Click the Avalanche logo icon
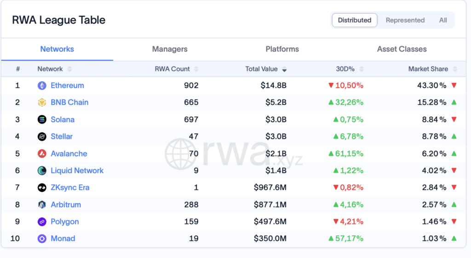471x258 pixels. (x=42, y=154)
